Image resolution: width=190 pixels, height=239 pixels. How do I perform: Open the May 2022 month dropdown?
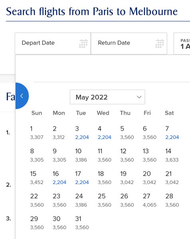[x=107, y=97]
